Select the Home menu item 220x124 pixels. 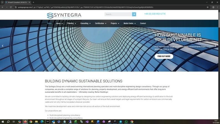coord(49,24)
